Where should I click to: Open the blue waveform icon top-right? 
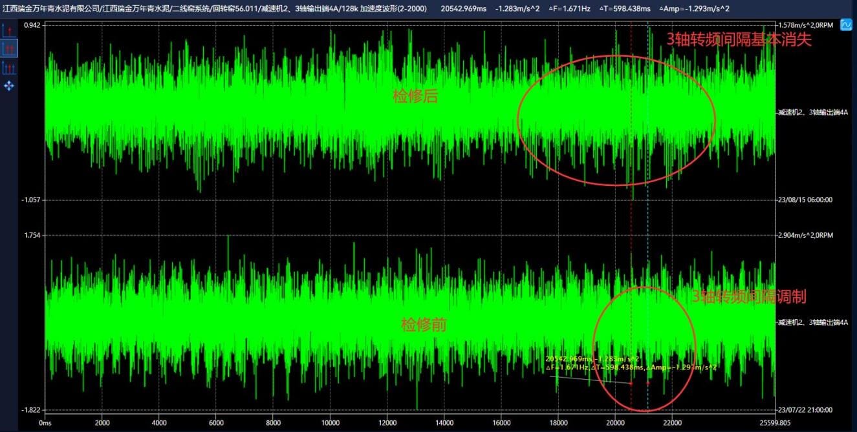point(846,25)
